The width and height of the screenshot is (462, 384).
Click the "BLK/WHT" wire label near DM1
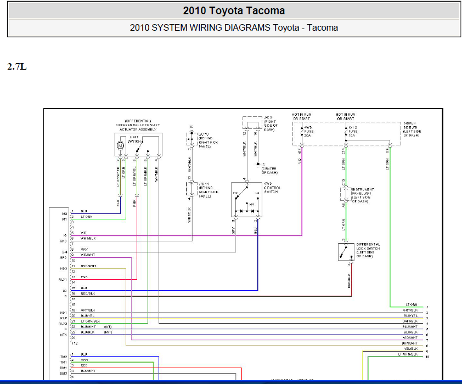pyautogui.click(x=88, y=371)
